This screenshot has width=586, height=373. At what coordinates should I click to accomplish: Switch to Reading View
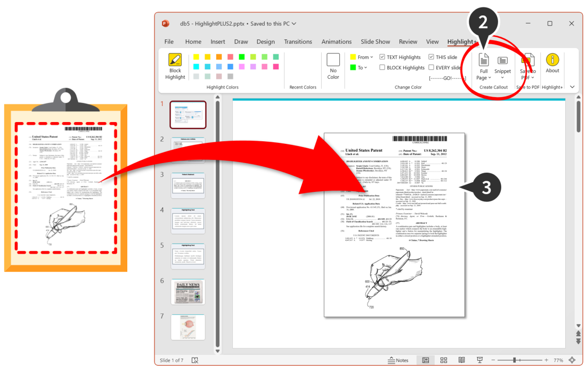(462, 360)
